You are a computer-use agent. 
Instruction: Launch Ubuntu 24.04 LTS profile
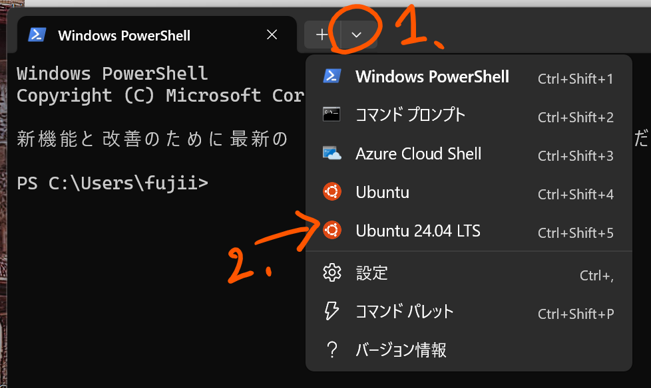coord(418,231)
